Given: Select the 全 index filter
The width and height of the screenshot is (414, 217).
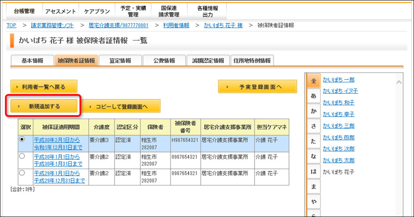Looking at the screenshot, I should 314,81.
